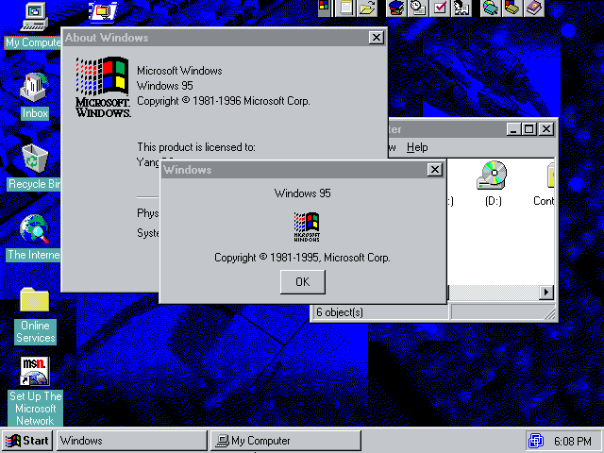Open the Start menu
The width and height of the screenshot is (604, 453).
tap(27, 441)
